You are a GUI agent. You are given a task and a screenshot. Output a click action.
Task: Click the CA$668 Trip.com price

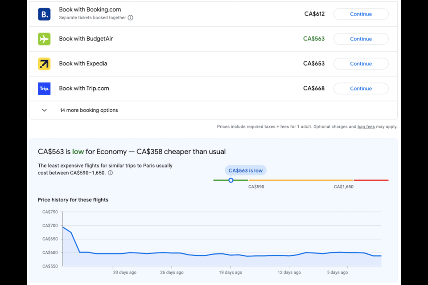click(314, 88)
